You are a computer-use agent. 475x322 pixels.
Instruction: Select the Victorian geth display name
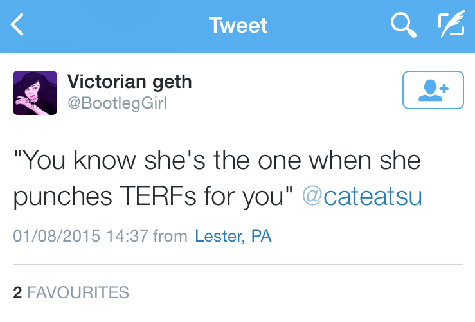tap(129, 82)
